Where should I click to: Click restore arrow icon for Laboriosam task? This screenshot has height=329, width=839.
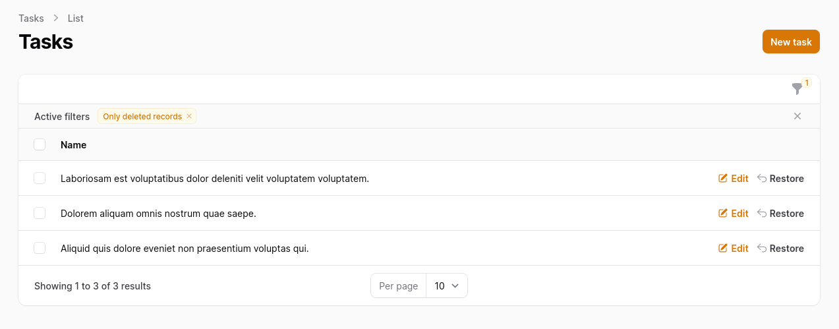coord(762,178)
